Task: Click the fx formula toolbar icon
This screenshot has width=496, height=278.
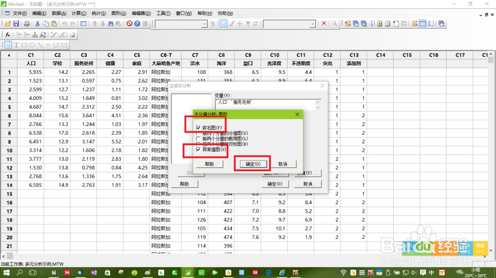Action: [8, 35]
